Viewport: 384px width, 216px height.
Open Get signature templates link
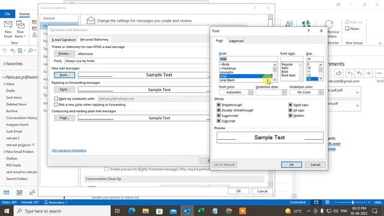pos(69,151)
